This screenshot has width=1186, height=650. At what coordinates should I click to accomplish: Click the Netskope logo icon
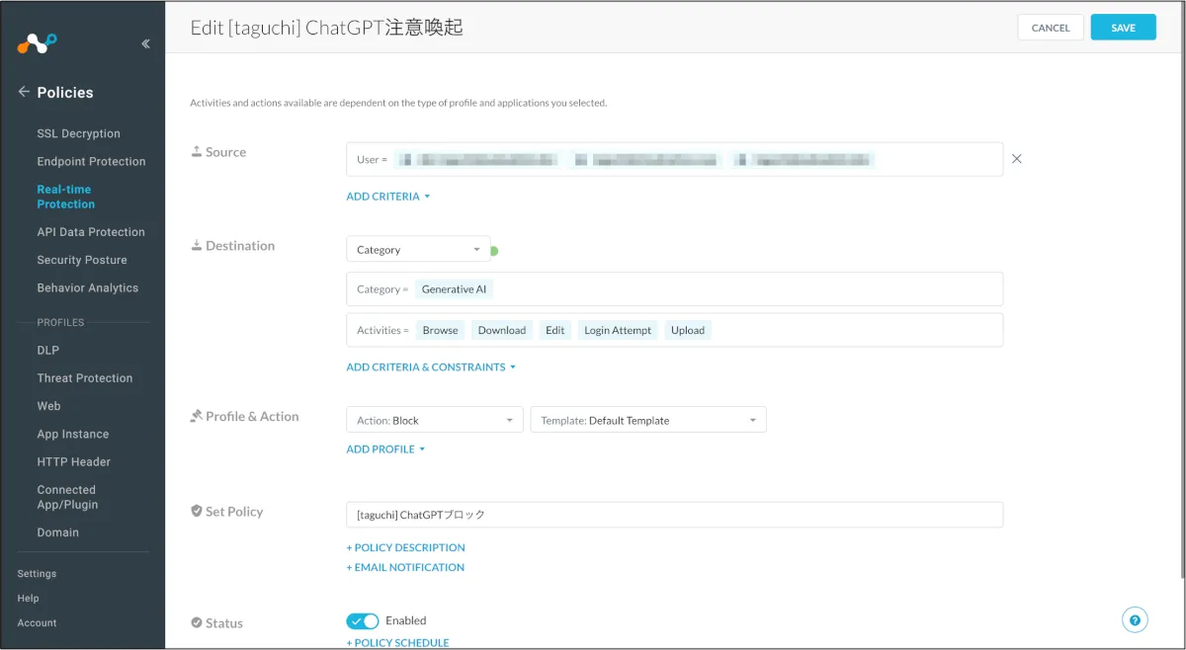tap(38, 42)
